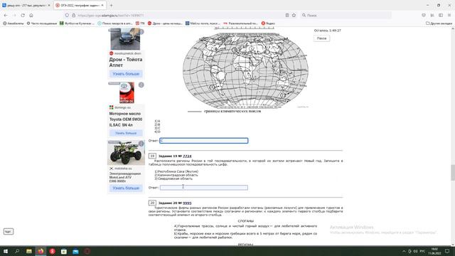Open the 'Яндекс' bookmark
Image resolution: width=455 pixels, height=256 pixels.
pos(268,23)
